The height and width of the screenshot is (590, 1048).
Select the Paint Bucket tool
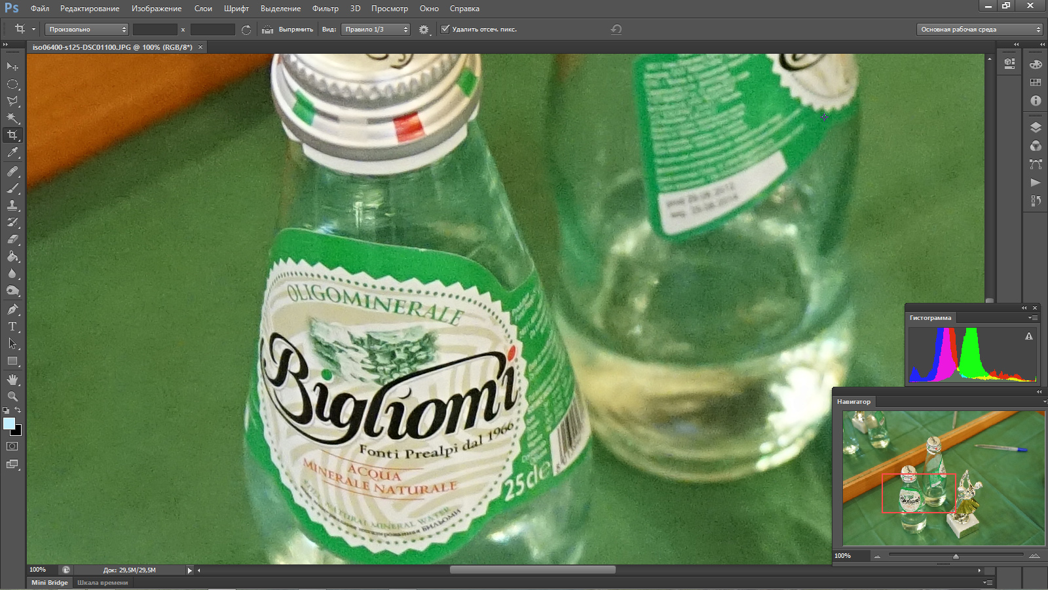(x=12, y=256)
